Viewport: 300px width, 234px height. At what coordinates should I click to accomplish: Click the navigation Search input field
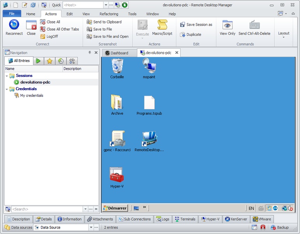click(x=47, y=209)
